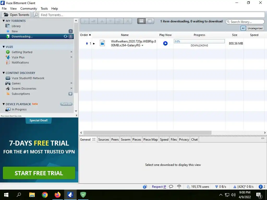Image resolution: width=267 pixels, height=200 pixels.
Task: Open Swarm Discoveries in the sidebar
Action: click(x=24, y=89)
